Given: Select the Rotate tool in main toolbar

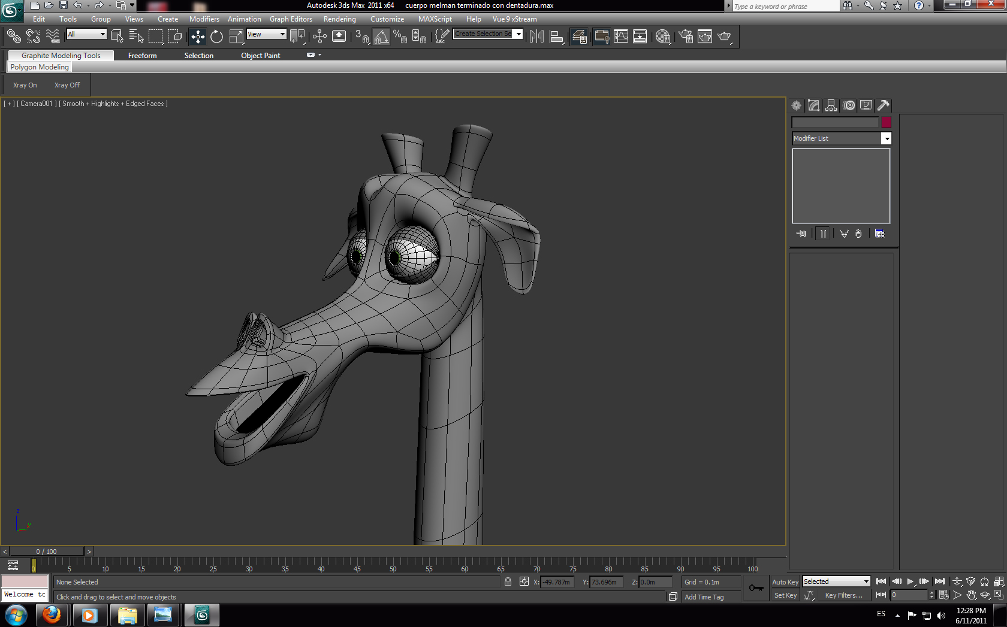Looking at the screenshot, I should 216,37.
